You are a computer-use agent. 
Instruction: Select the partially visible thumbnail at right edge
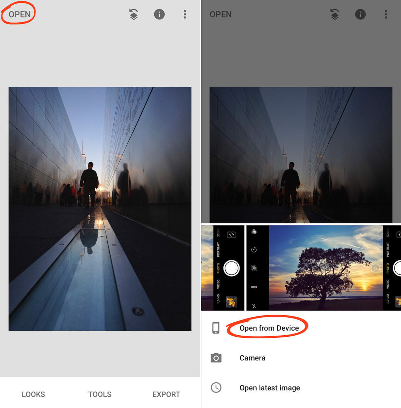[392, 268]
